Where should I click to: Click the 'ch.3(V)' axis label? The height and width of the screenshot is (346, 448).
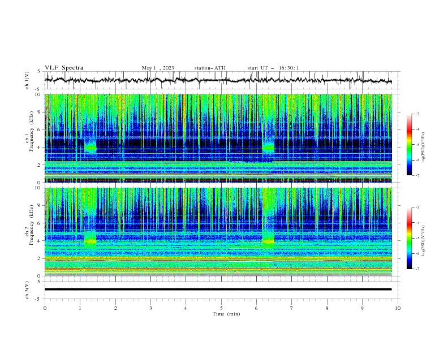pos(27,290)
